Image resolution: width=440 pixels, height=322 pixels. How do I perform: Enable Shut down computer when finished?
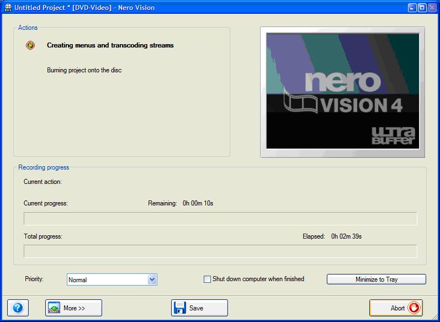pyautogui.click(x=207, y=279)
